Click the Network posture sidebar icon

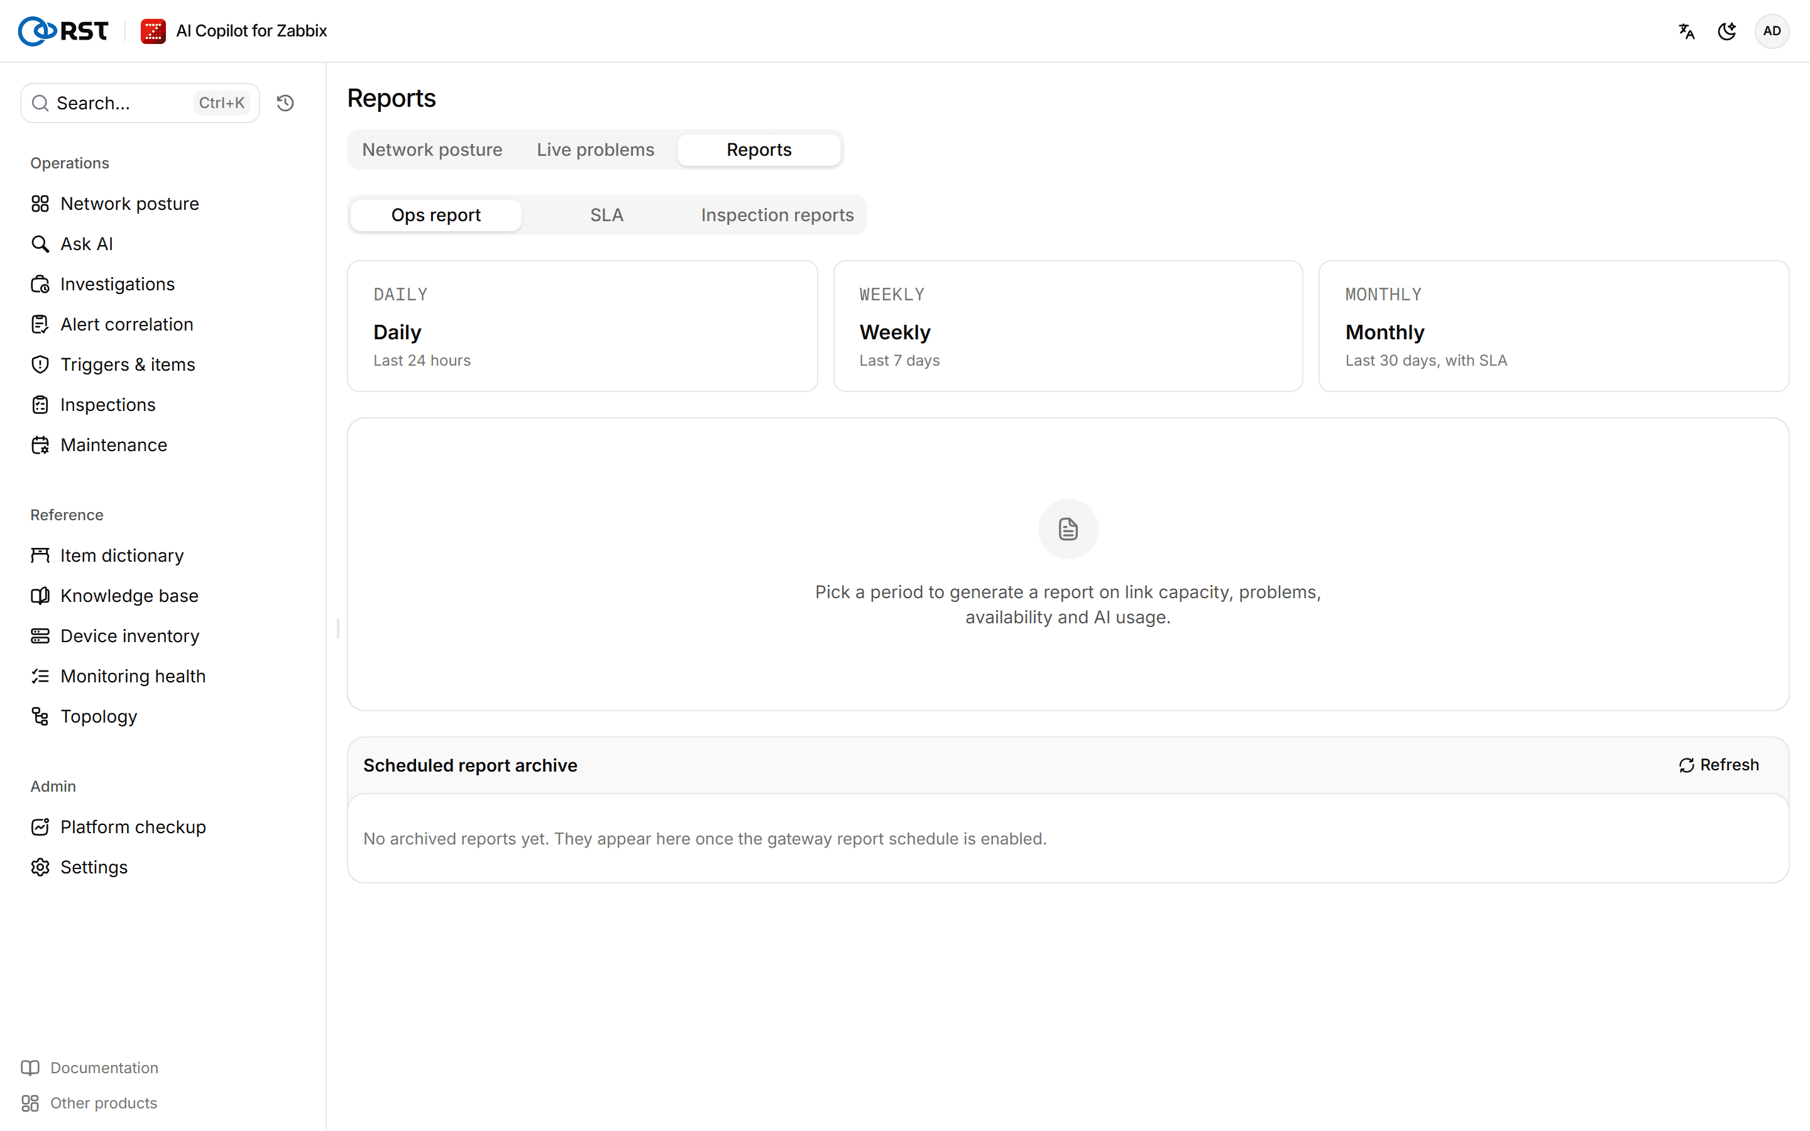(x=40, y=204)
